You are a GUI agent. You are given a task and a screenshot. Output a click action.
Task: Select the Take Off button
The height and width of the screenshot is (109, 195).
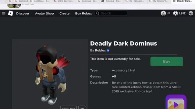click(x=68, y=107)
